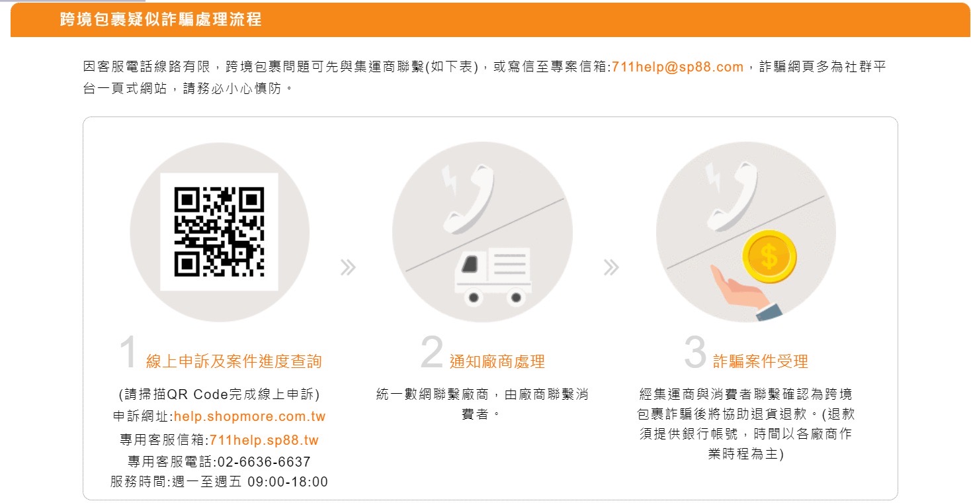Image resolution: width=971 pixels, height=503 pixels.
Task: Click the first double-chevron arrow after QR code
Action: pos(349,267)
